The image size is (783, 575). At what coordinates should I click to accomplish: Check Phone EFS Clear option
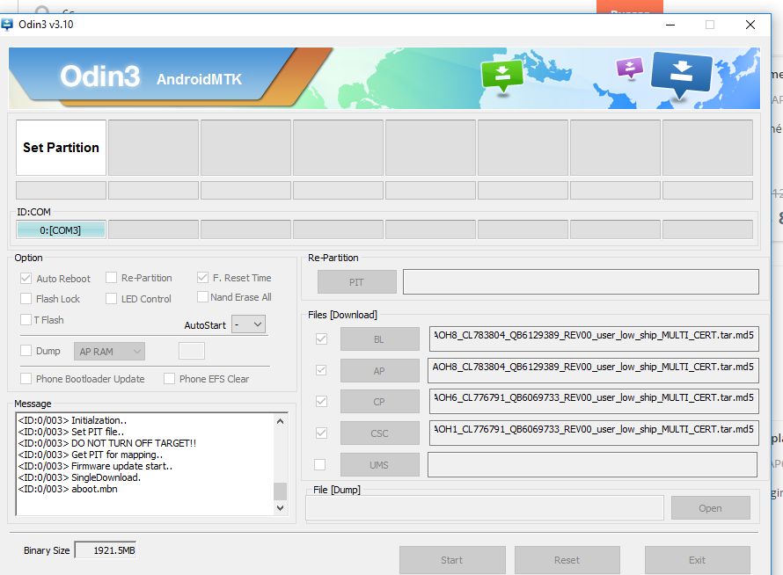click(x=169, y=378)
